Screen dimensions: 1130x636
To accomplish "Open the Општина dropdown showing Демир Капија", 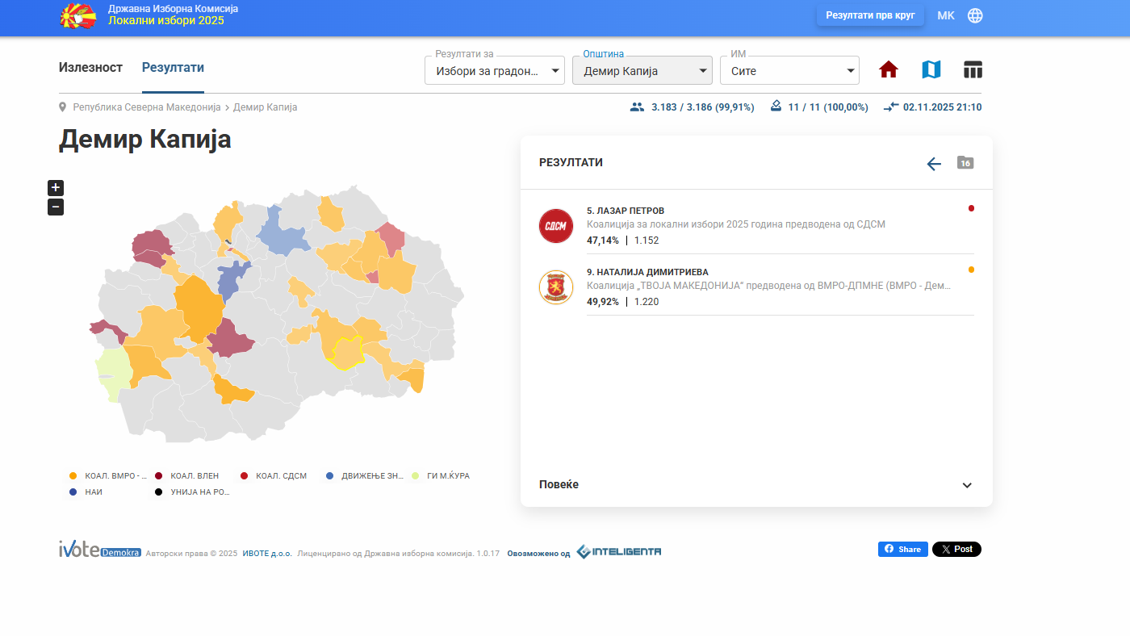I will pos(642,71).
